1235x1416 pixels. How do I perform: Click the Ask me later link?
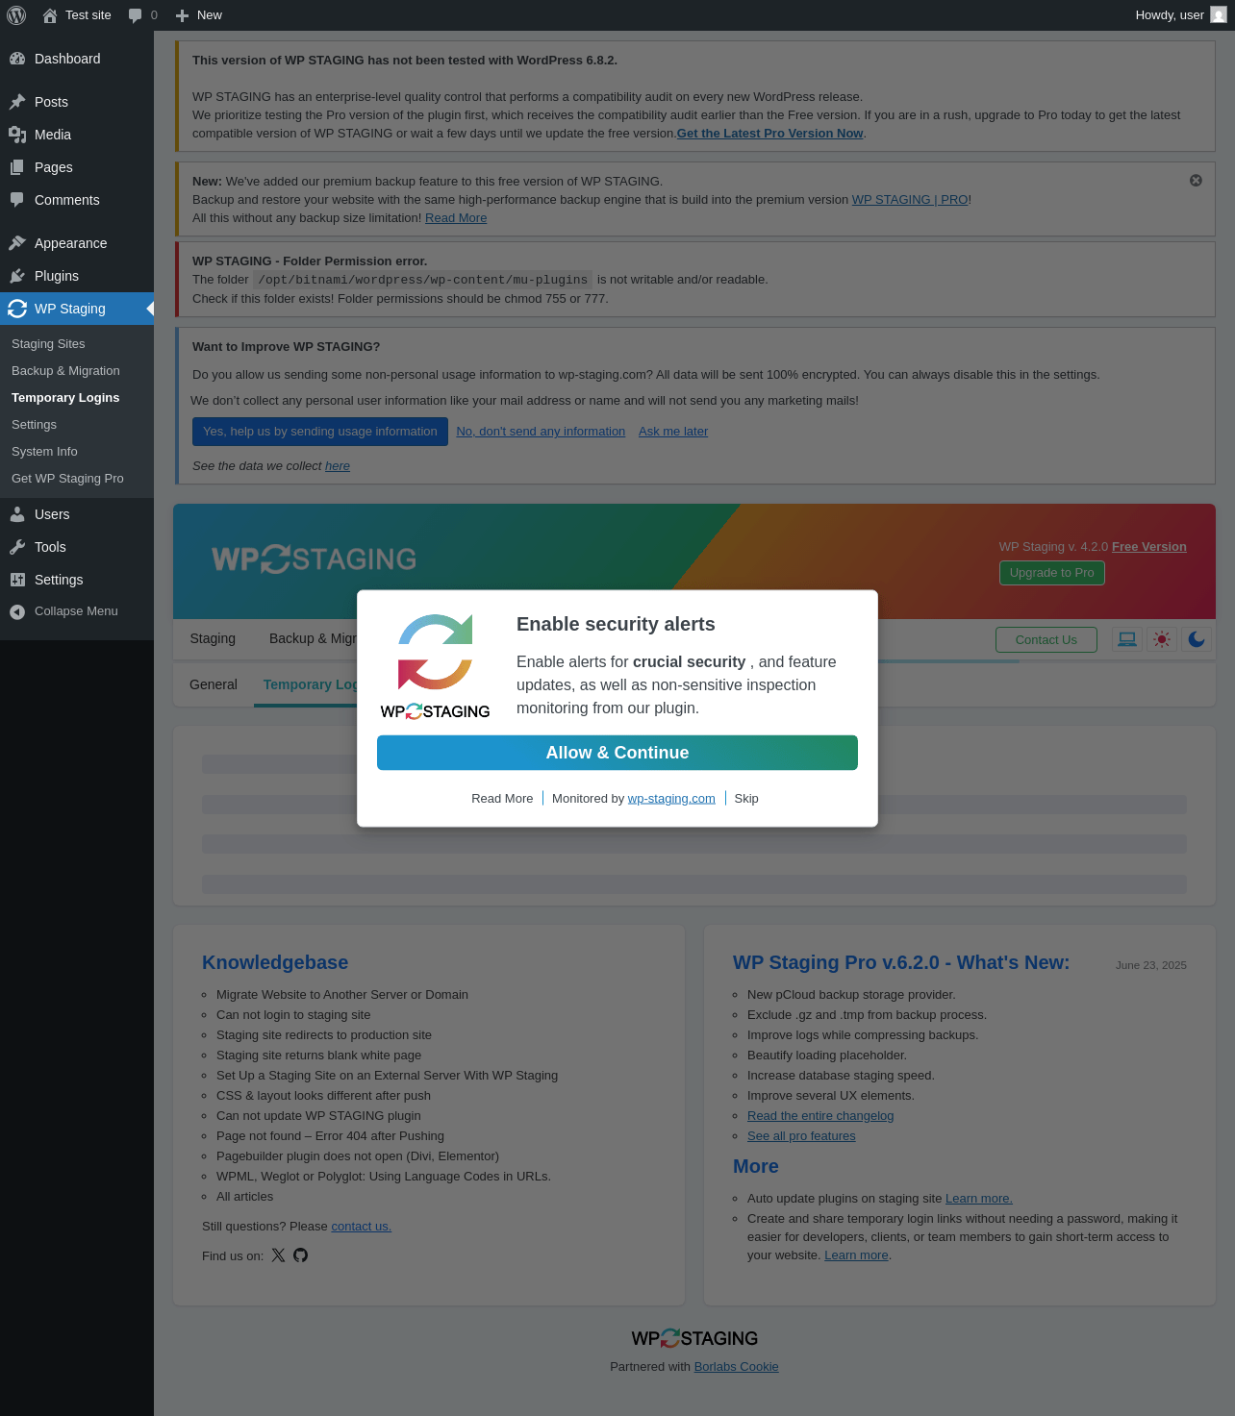point(673,432)
